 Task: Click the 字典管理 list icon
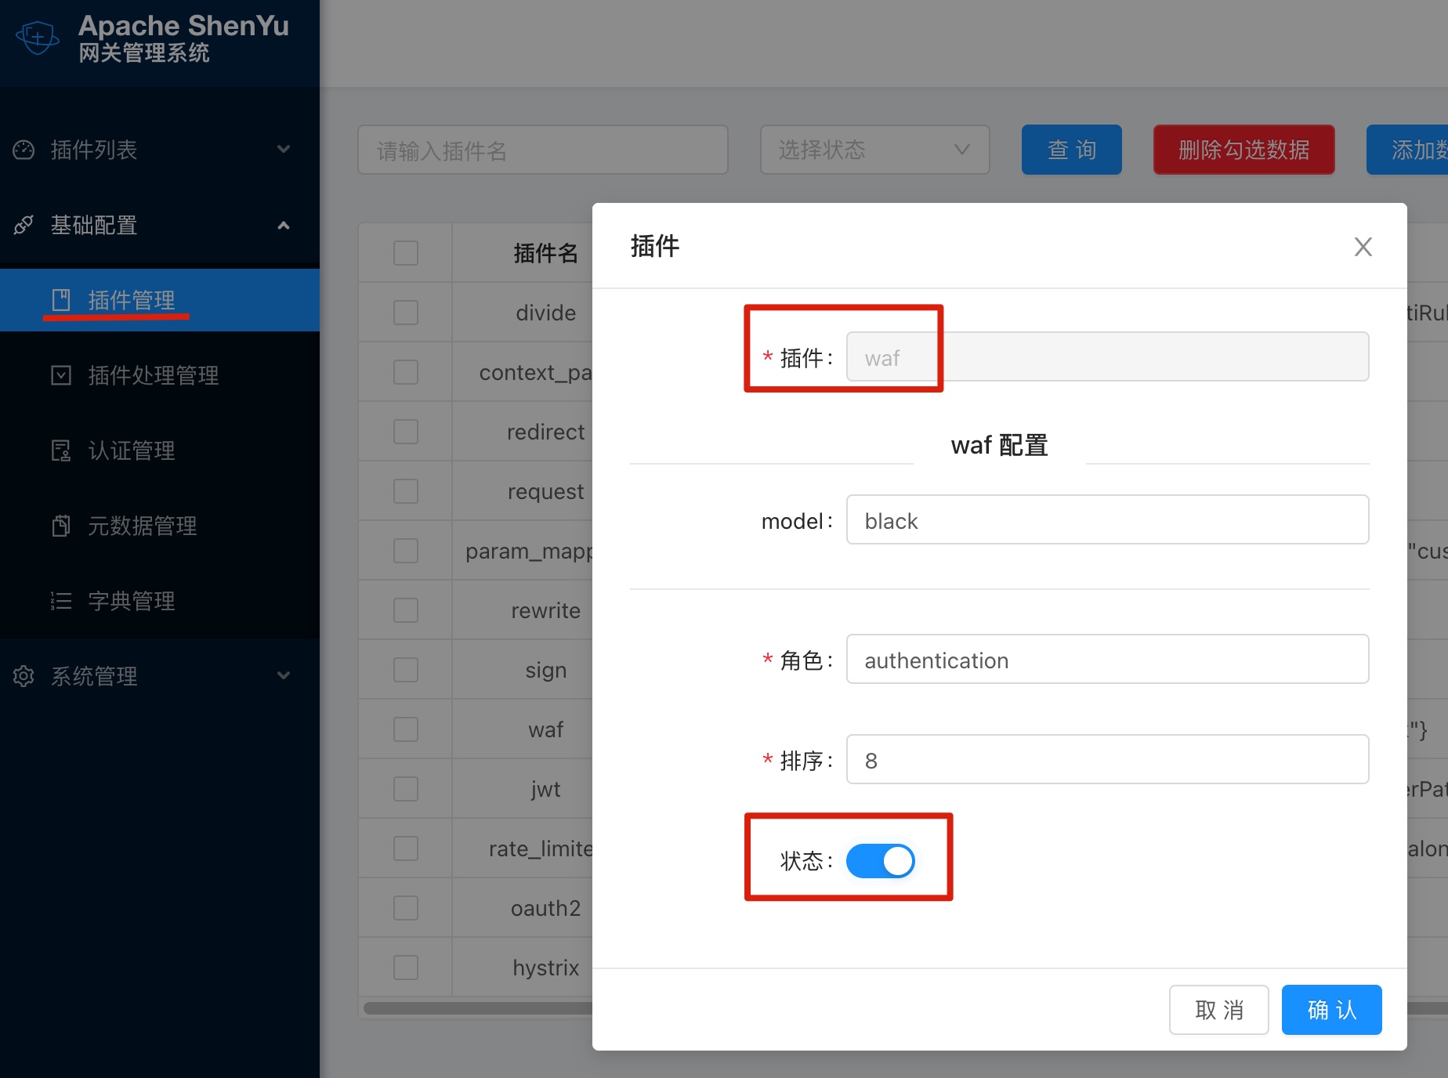coord(61,601)
